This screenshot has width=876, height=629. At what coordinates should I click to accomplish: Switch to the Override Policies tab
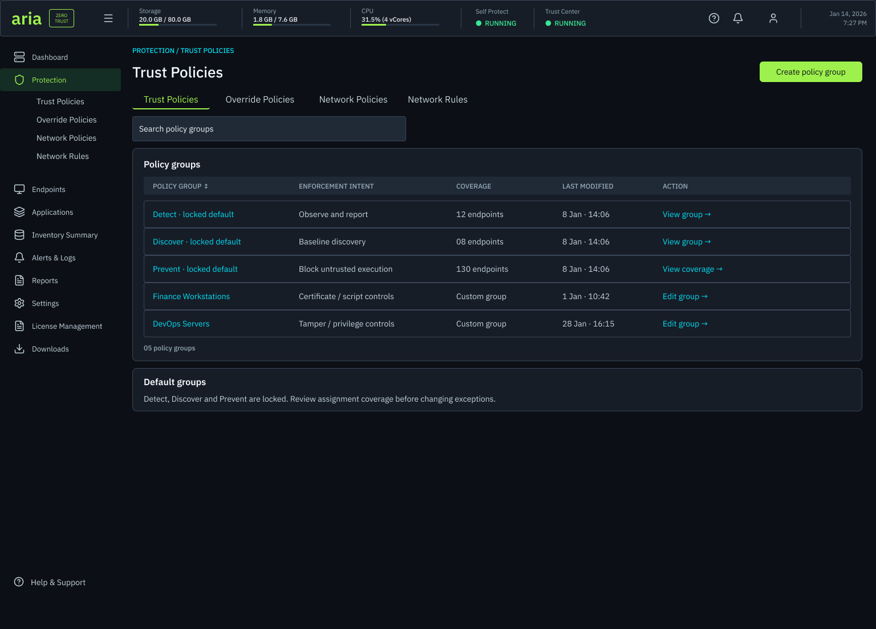[x=260, y=100]
